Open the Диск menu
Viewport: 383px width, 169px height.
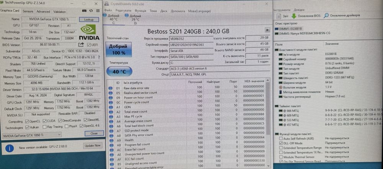point(164,11)
